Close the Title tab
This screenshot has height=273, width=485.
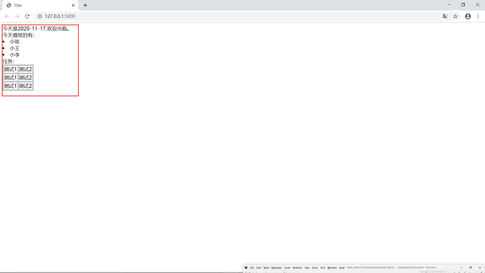[73, 5]
